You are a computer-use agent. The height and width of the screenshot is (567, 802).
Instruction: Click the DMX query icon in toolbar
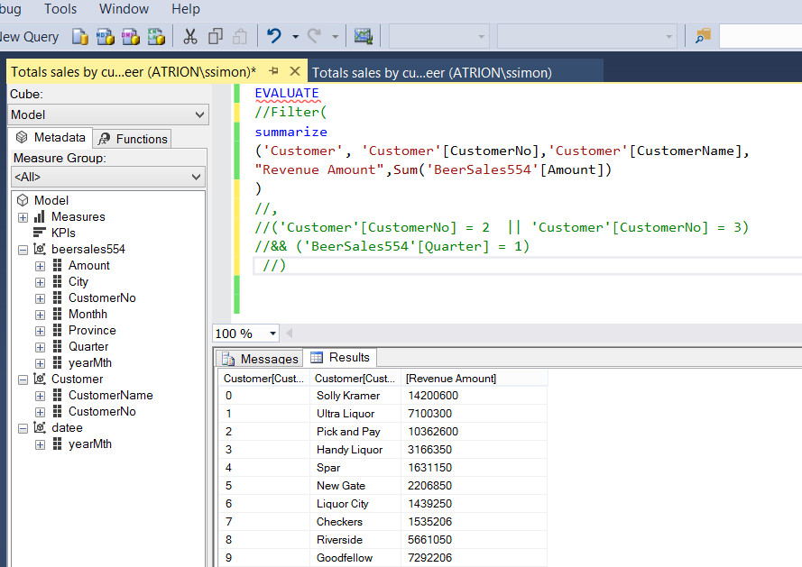click(x=131, y=37)
